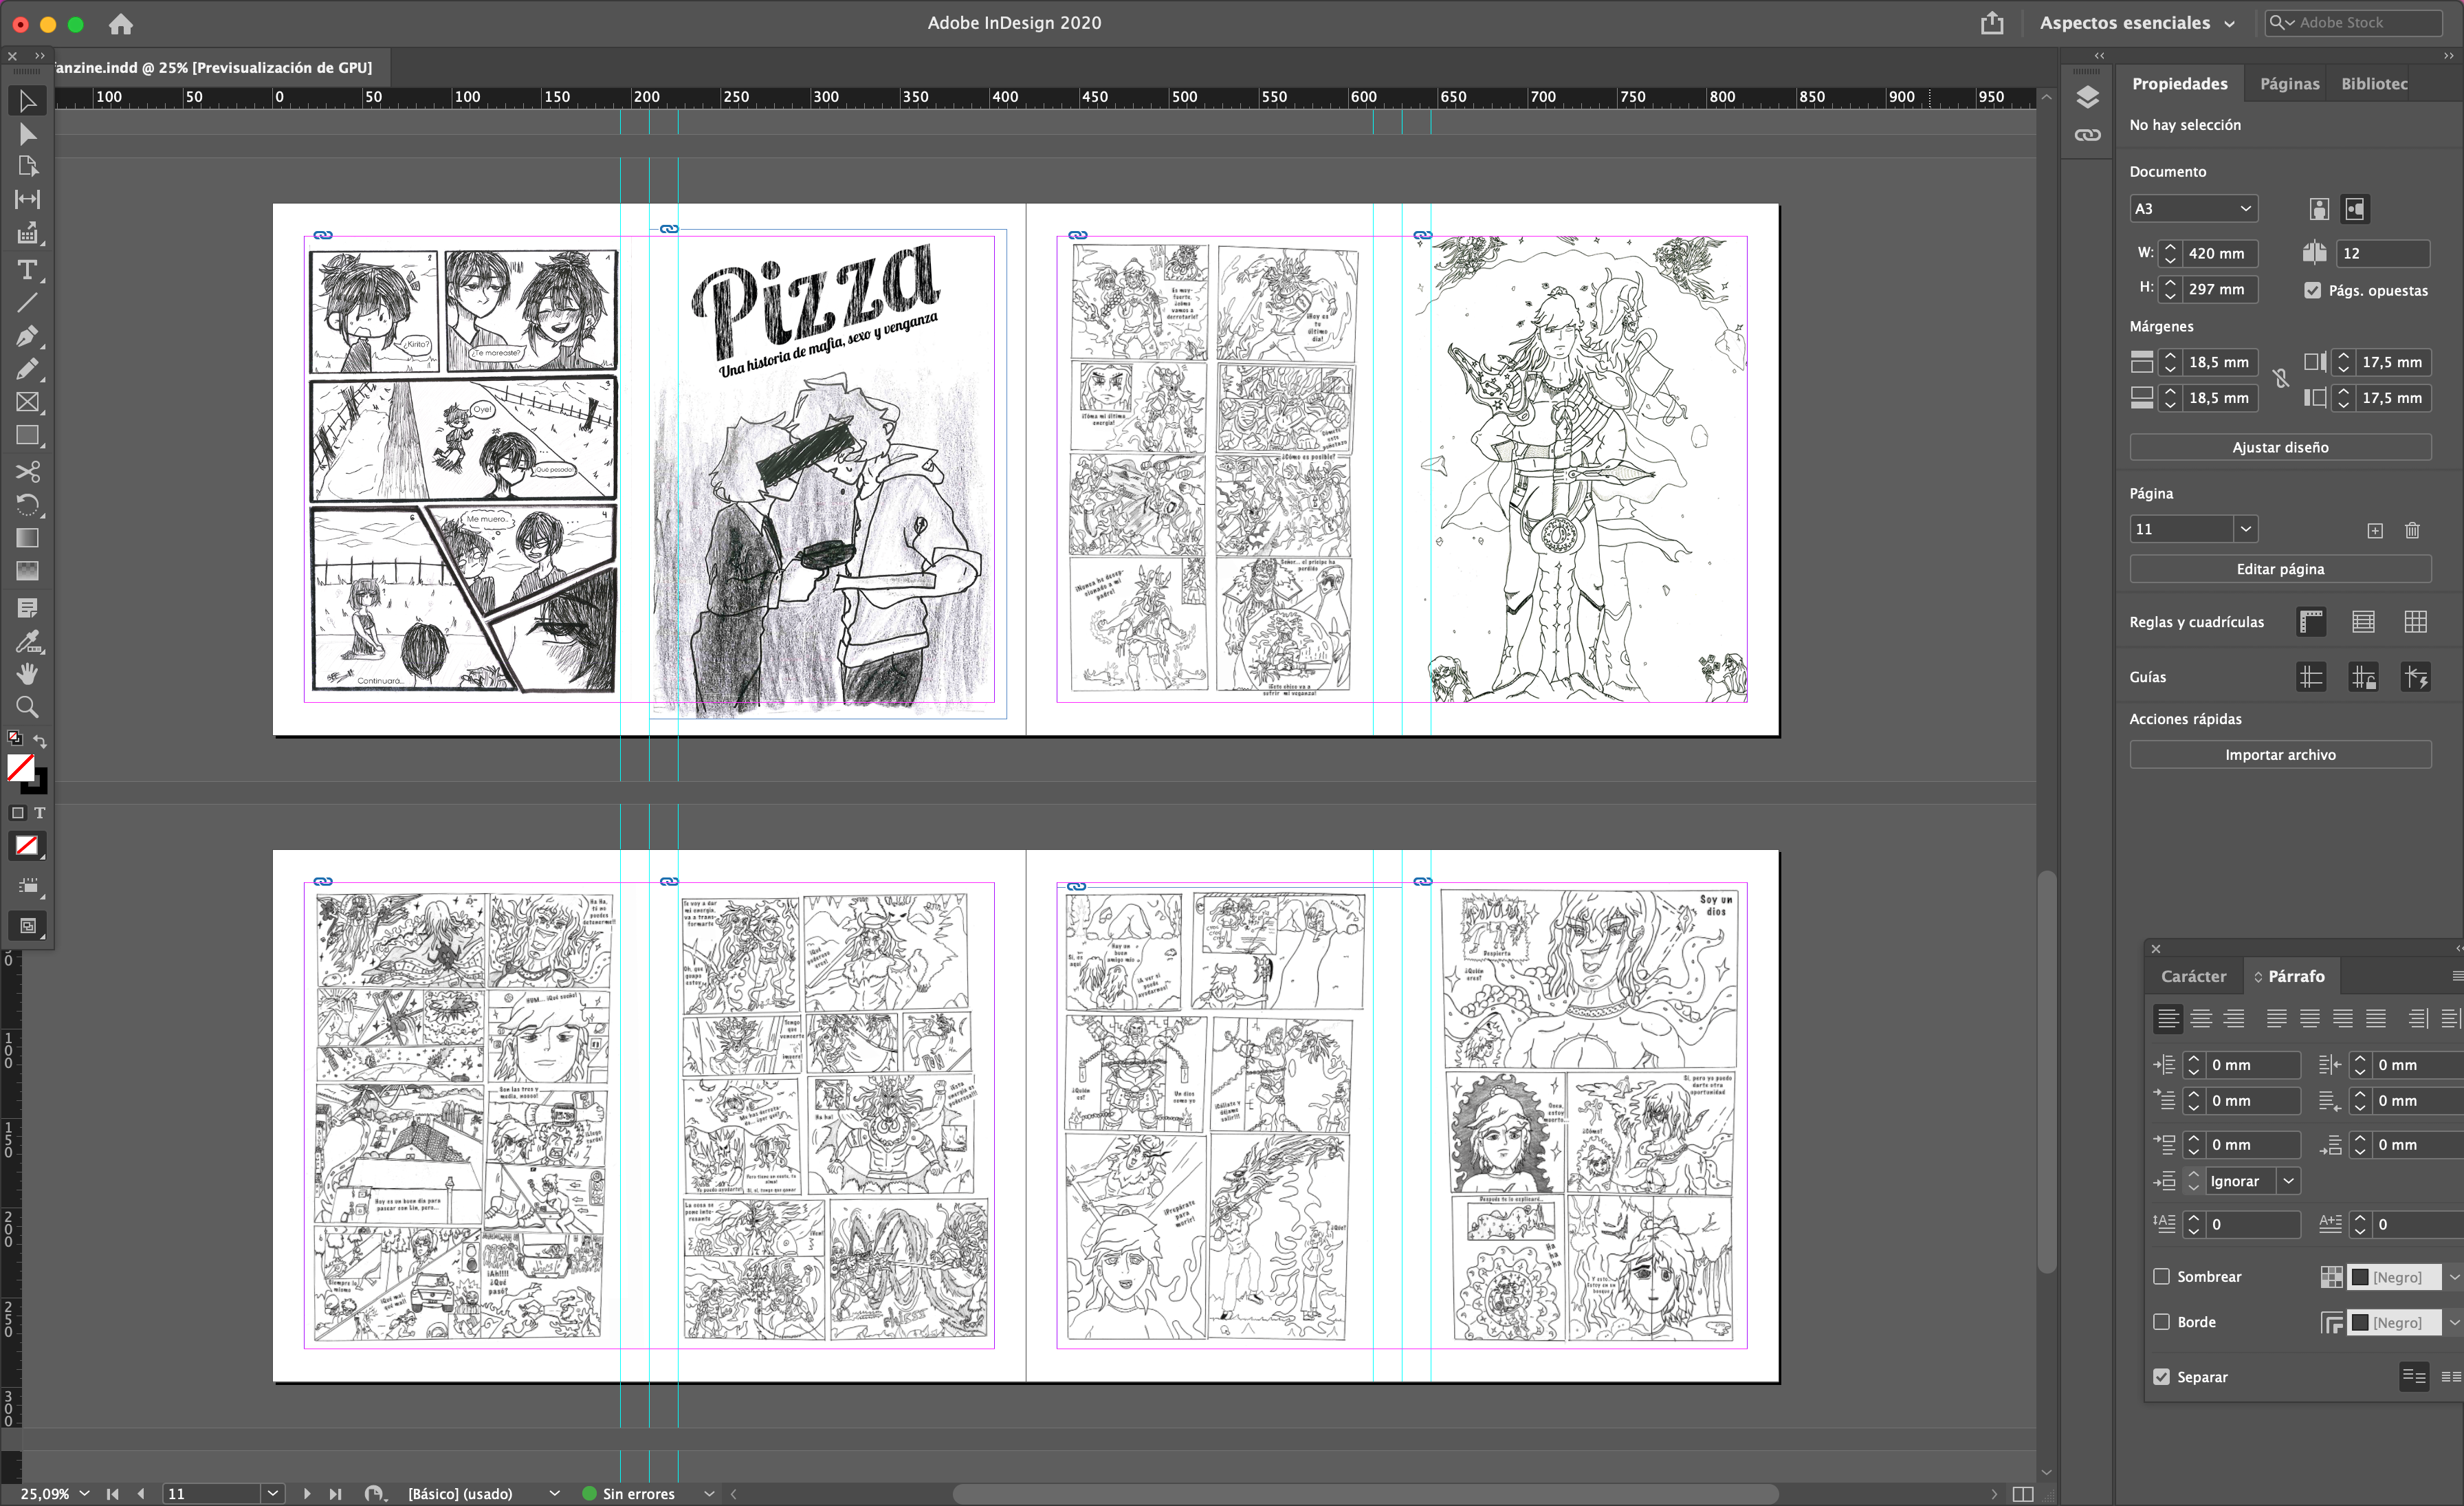This screenshot has width=2464, height=1506.
Task: Switch to the Páginas tab
Action: pos(2289,84)
